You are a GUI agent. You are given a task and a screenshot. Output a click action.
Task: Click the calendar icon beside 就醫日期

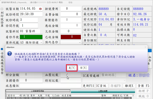[40, 9]
